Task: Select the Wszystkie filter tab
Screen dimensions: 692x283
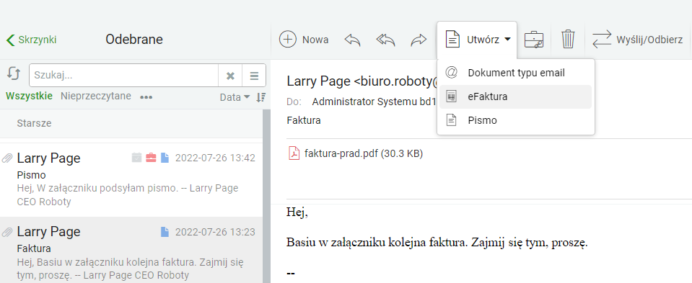Action: (x=29, y=96)
